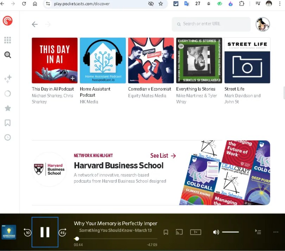Click Something You Should Know podcast name
This screenshot has width=285, height=251.
106,231
